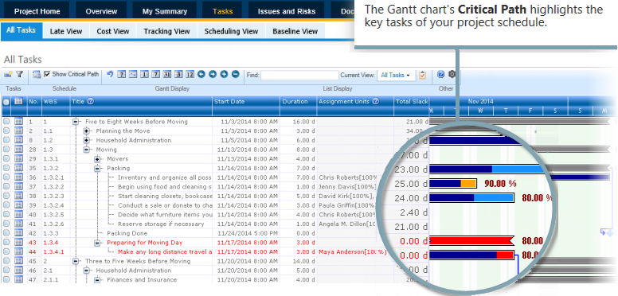
Task: Select 'Reserve storage if necessary' task title
Action: pyautogui.click(x=161, y=224)
